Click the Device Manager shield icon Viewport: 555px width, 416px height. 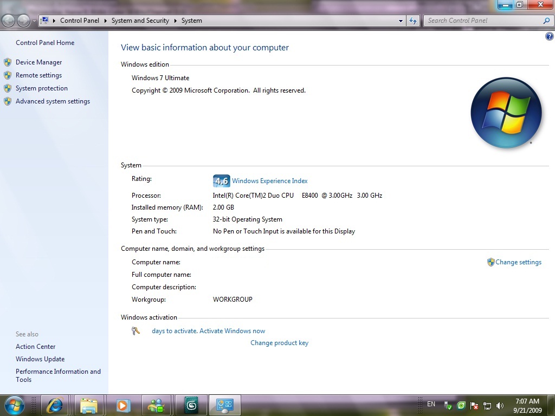tap(8, 63)
